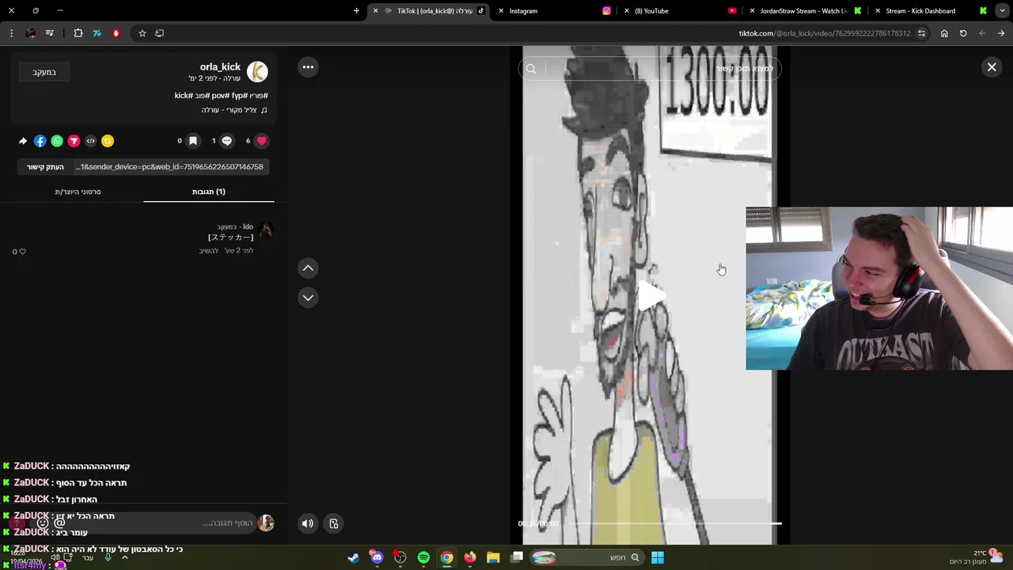This screenshot has width=1013, height=570.
Task: Expand the system tray hidden icons chevron
Action: 124,557
